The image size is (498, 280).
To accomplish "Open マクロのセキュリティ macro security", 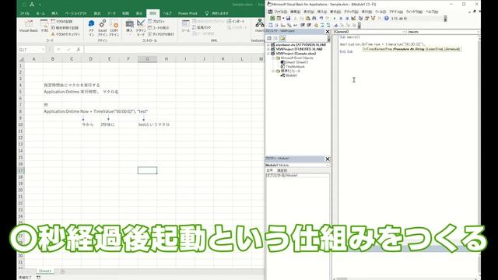I will click(x=65, y=34).
